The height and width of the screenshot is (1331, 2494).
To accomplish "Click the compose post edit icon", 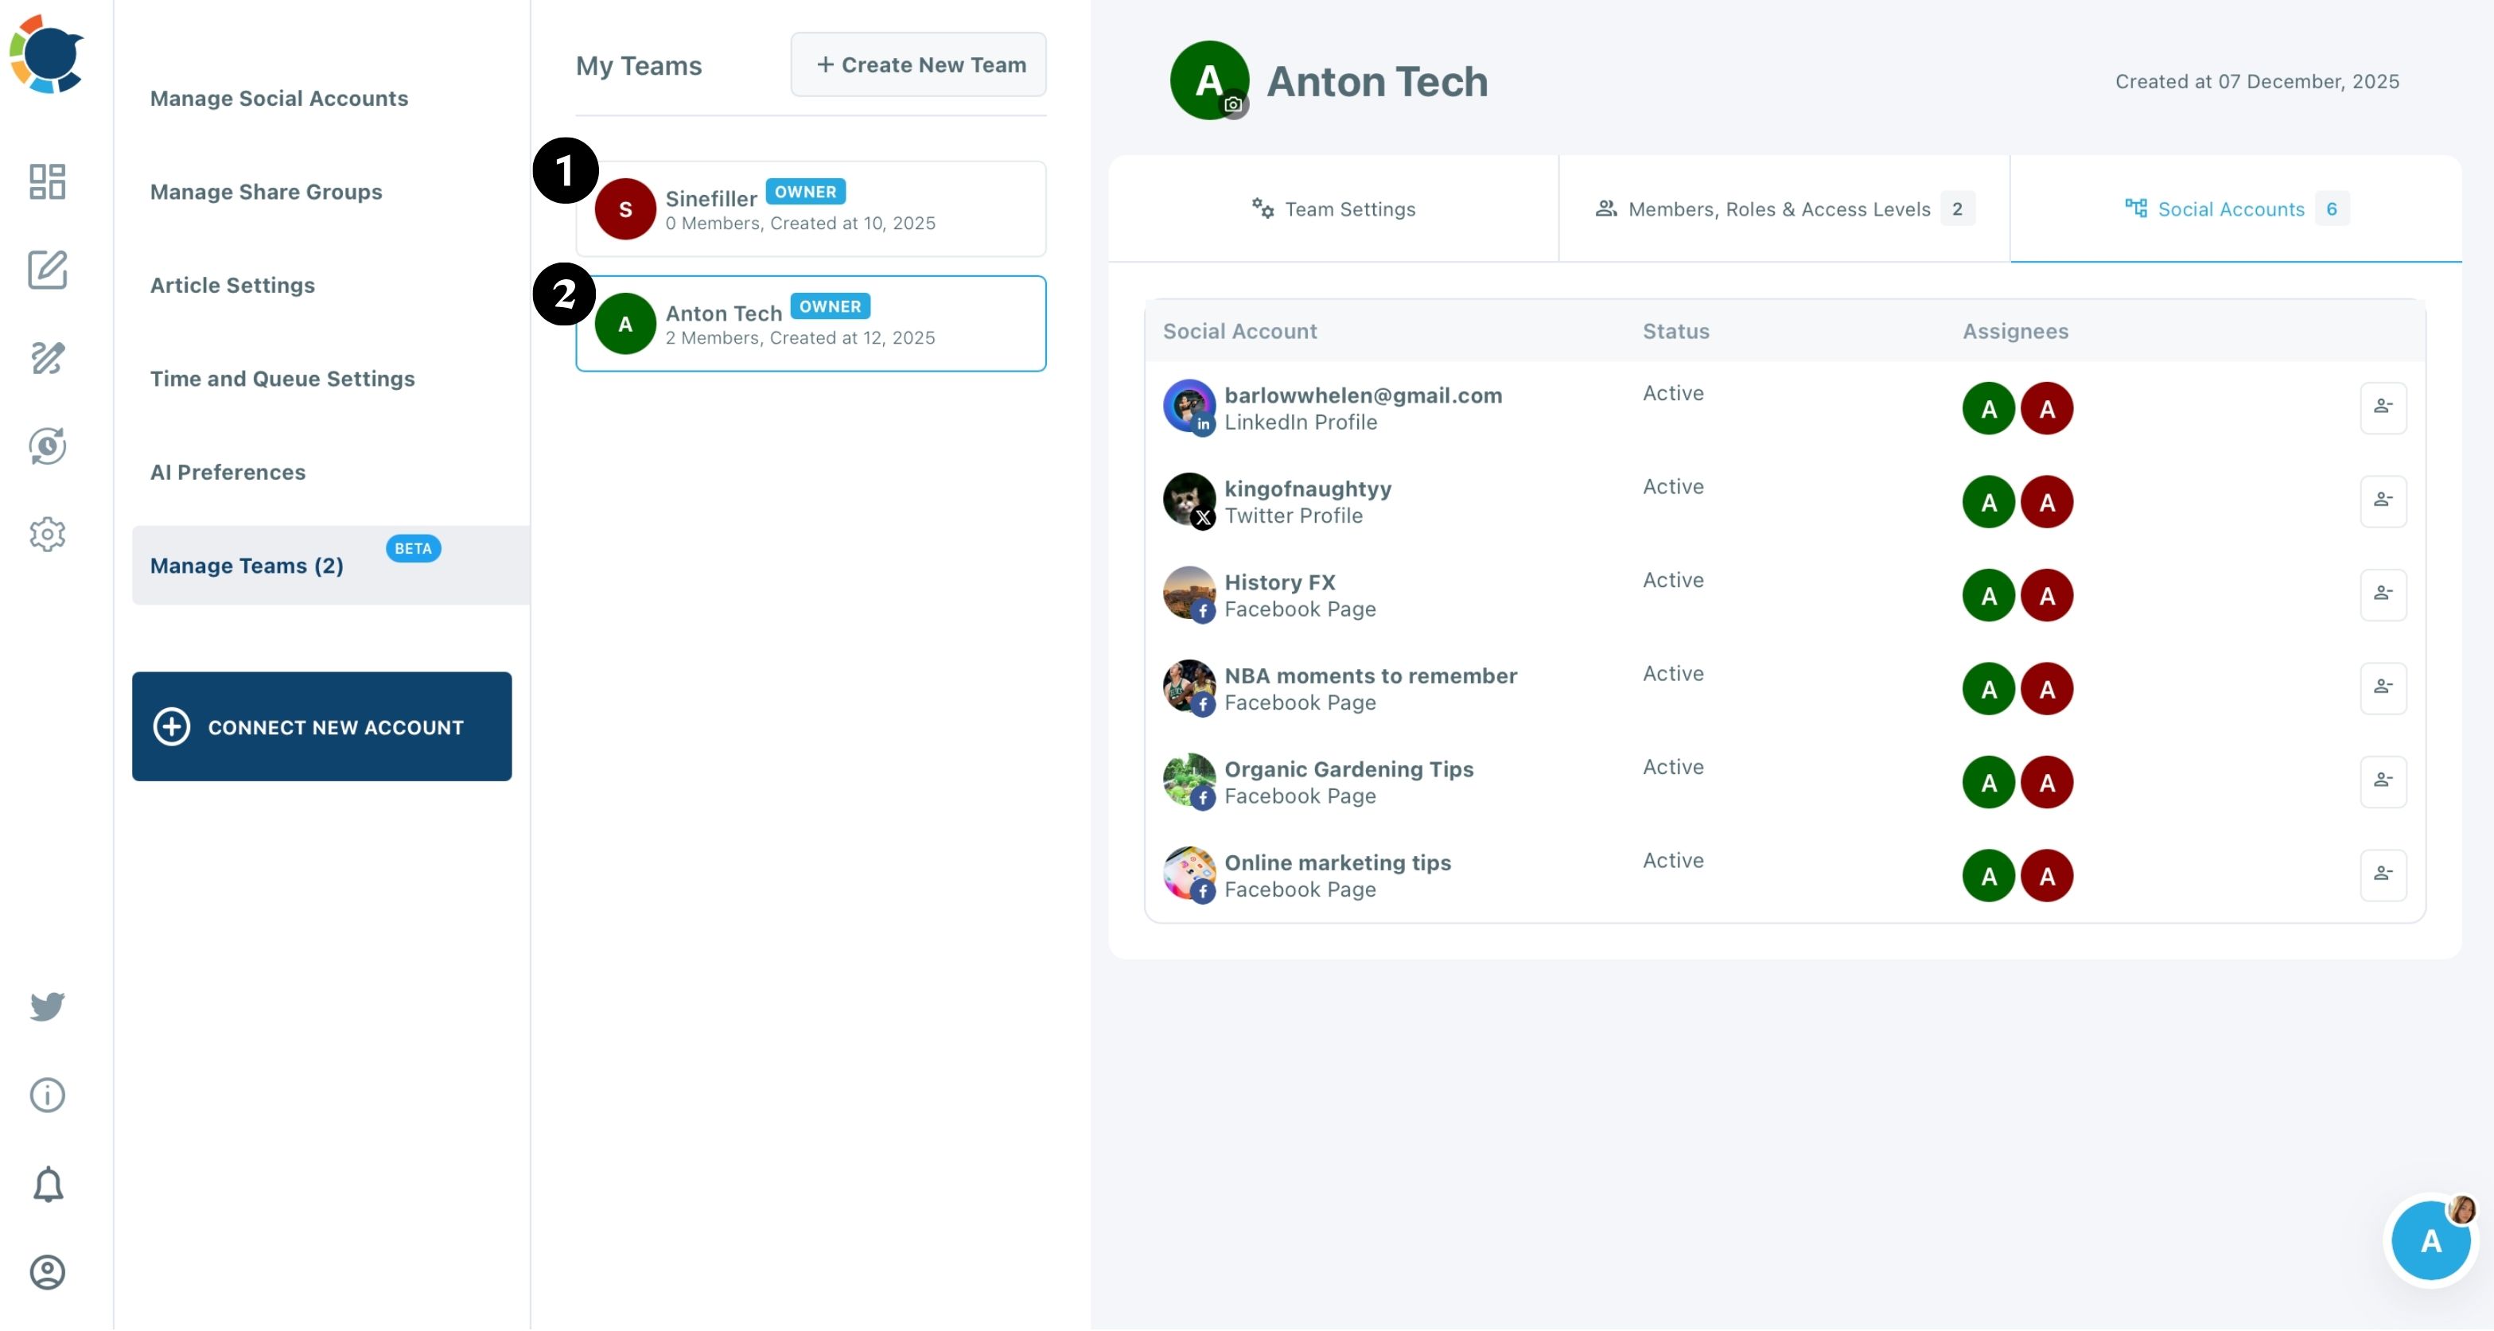I will coord(46,269).
